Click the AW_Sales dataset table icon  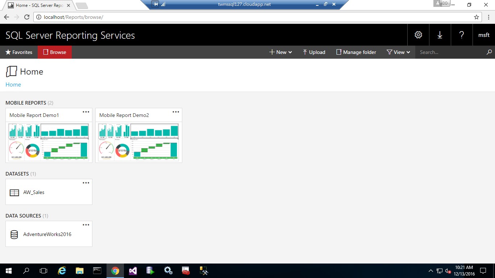coord(14,193)
